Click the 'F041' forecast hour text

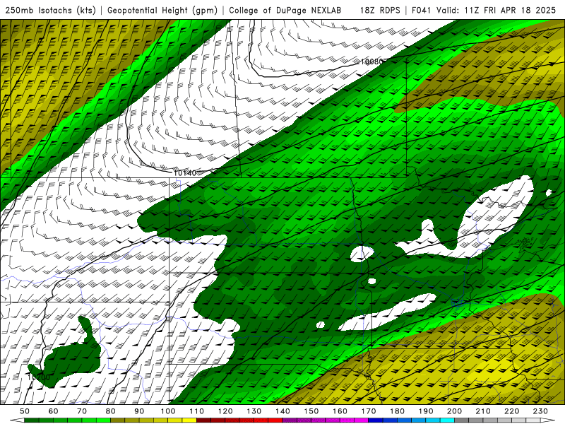(422, 10)
